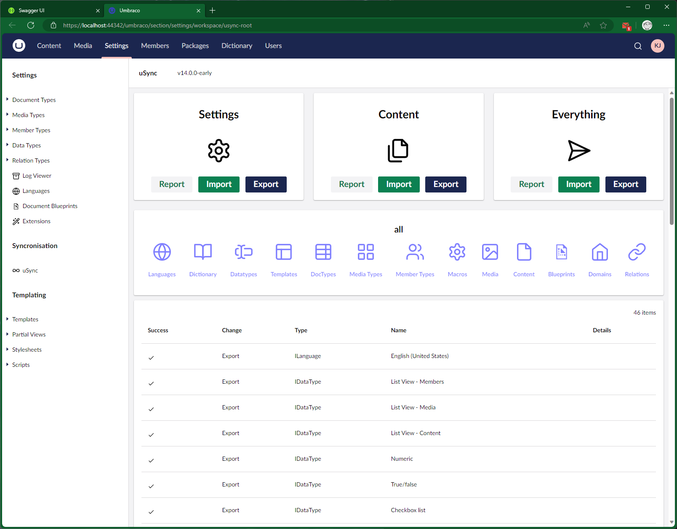Click Import in the Content card

(x=399, y=184)
